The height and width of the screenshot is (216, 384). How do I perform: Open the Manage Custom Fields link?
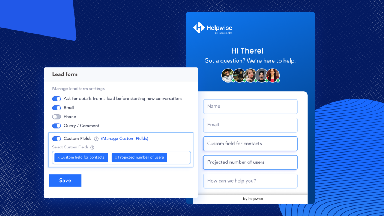coord(124,139)
